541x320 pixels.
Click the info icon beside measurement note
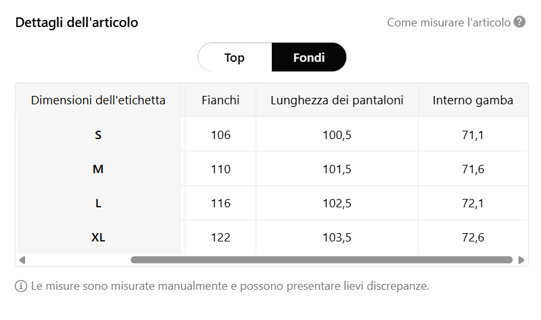pyautogui.click(x=21, y=285)
